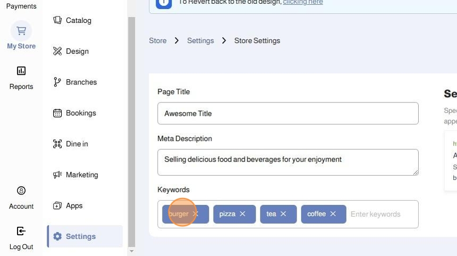The image size is (457, 256).
Task: Select Settings in sidebar
Action: tap(80, 236)
